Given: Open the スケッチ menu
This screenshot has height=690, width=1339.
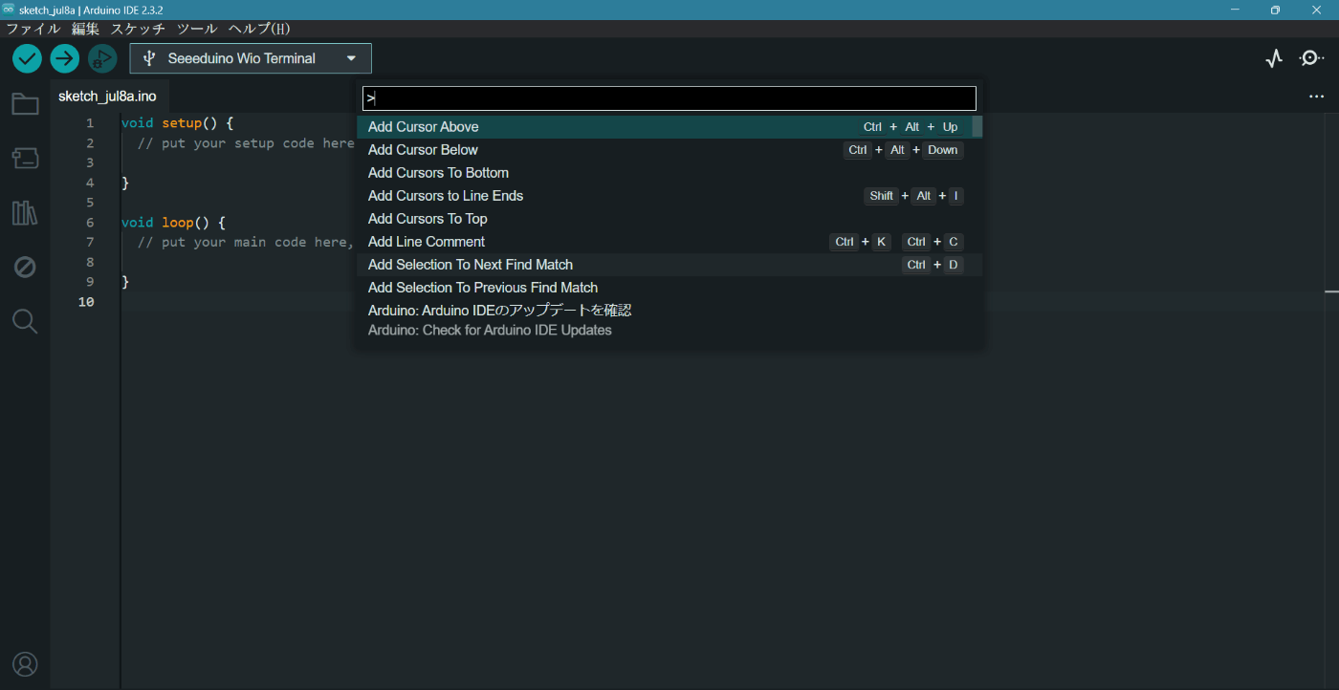Looking at the screenshot, I should pyautogui.click(x=138, y=29).
